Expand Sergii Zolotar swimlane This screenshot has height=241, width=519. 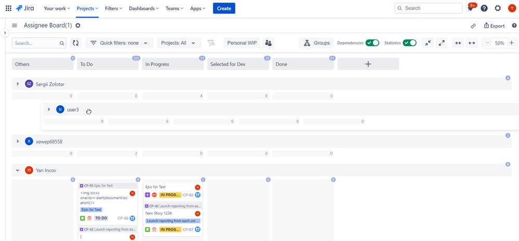point(18,84)
